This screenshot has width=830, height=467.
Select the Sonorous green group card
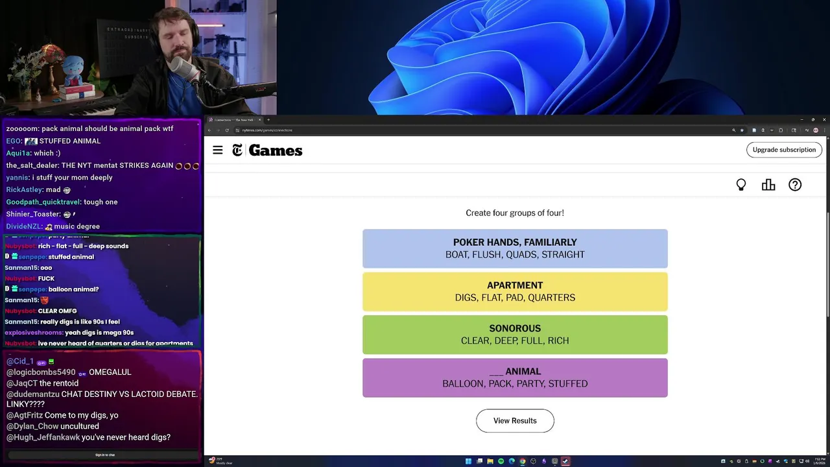pyautogui.click(x=515, y=335)
